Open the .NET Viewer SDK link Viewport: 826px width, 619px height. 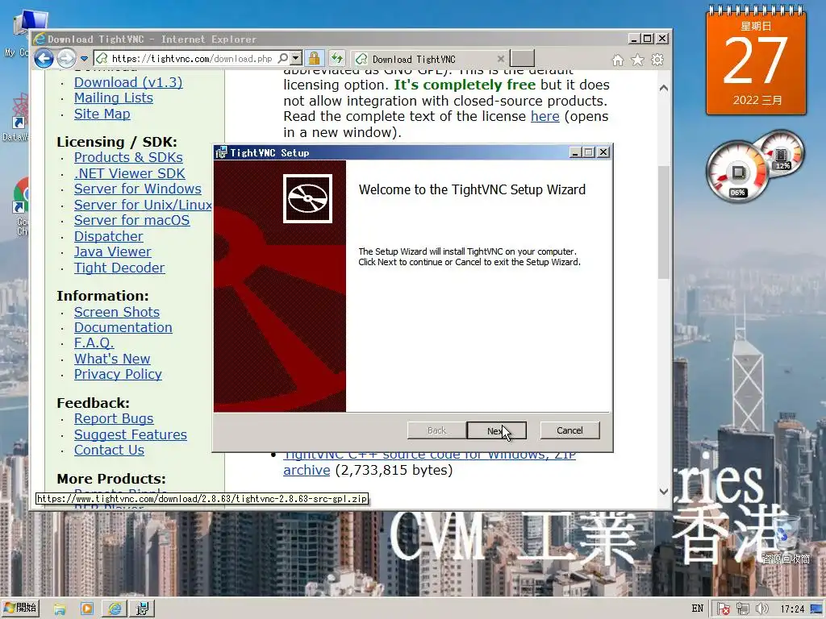(129, 173)
